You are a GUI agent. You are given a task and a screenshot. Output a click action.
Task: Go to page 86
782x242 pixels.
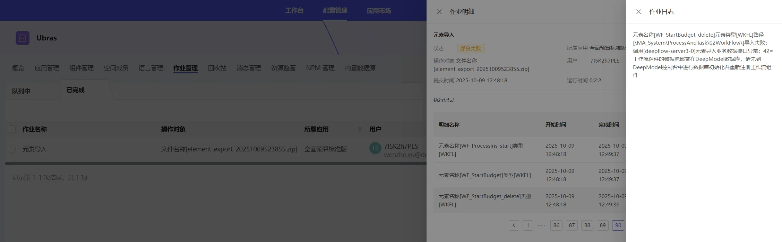556,225
